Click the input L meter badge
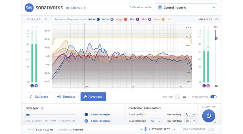This screenshot has height=134, width=243. (32, 86)
